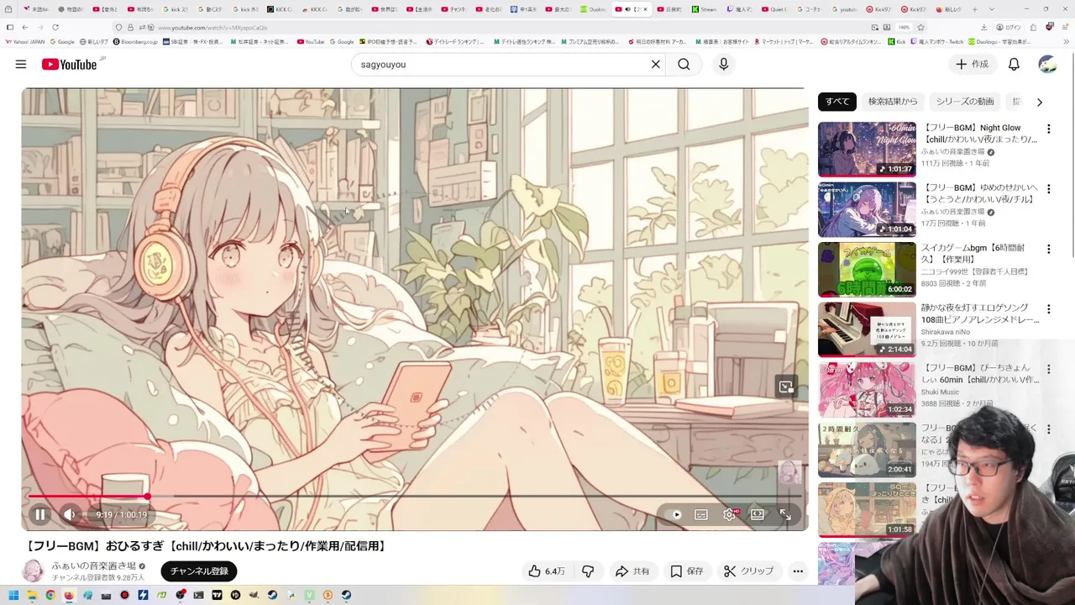Open a new browser tab with plus
1075x605 pixels.
click(x=974, y=9)
